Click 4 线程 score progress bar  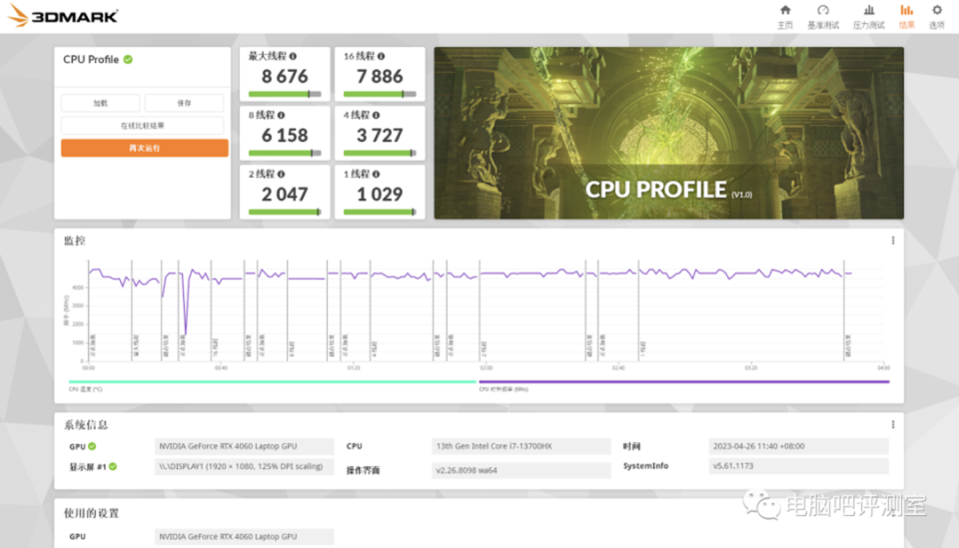tap(380, 153)
